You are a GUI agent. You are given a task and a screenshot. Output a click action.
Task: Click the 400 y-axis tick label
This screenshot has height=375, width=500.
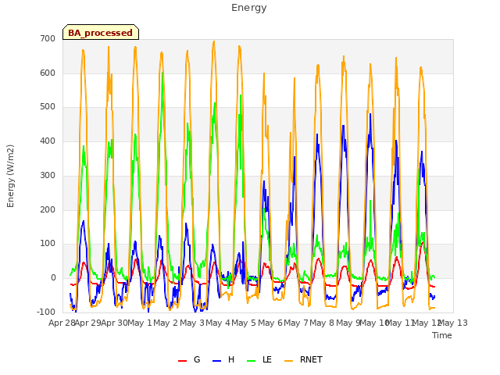tap(48, 141)
